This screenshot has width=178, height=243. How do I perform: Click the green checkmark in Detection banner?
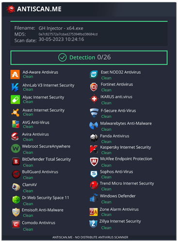pyautogui.click(x=63, y=57)
